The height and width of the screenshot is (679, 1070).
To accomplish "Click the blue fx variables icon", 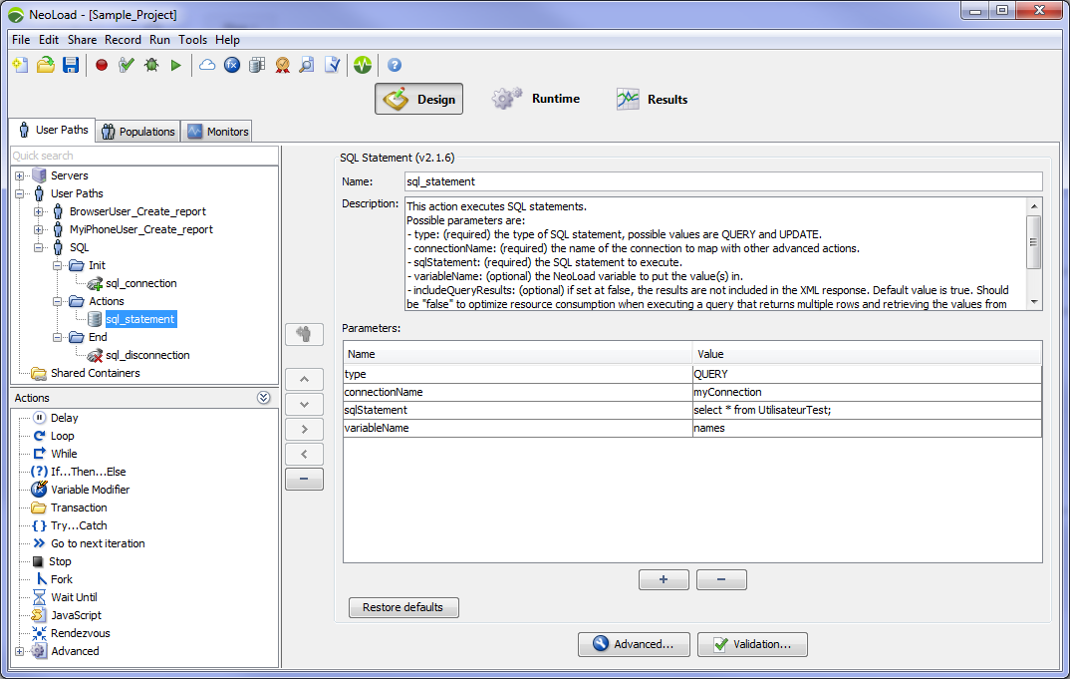I will [x=232, y=65].
